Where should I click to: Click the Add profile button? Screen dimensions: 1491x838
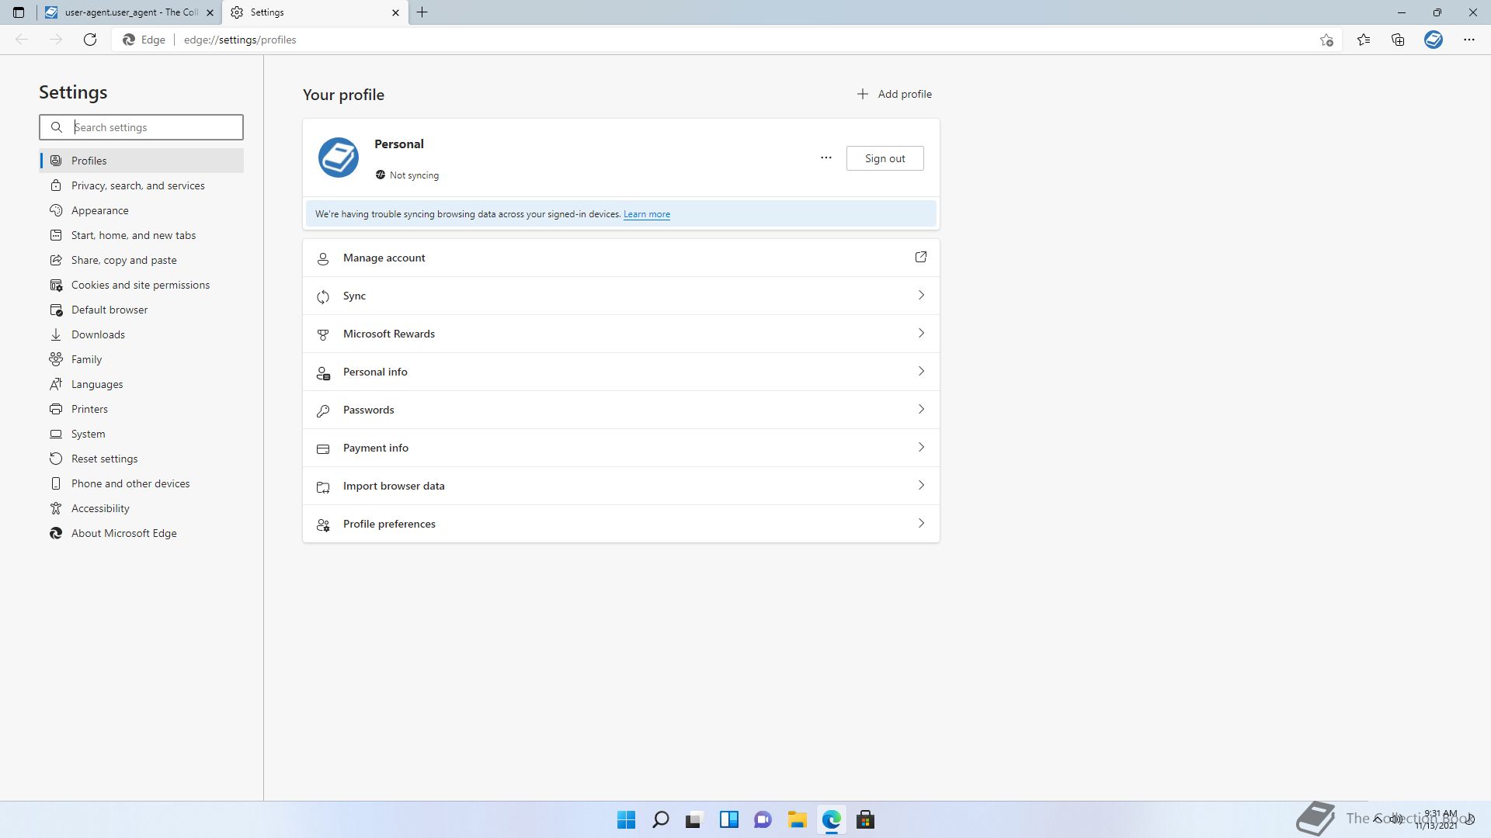894,94
